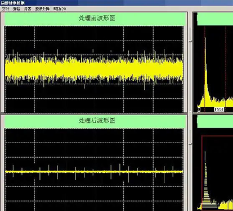Click inside the noisy pre-processing waveform band
This screenshot has height=211, width=233.
(x=94, y=68)
